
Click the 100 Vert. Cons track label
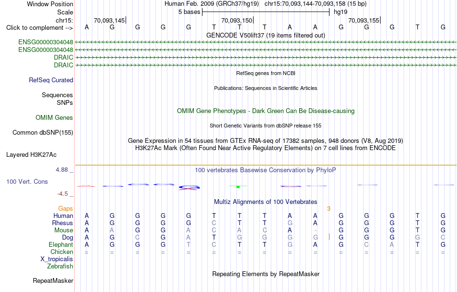pos(27,181)
